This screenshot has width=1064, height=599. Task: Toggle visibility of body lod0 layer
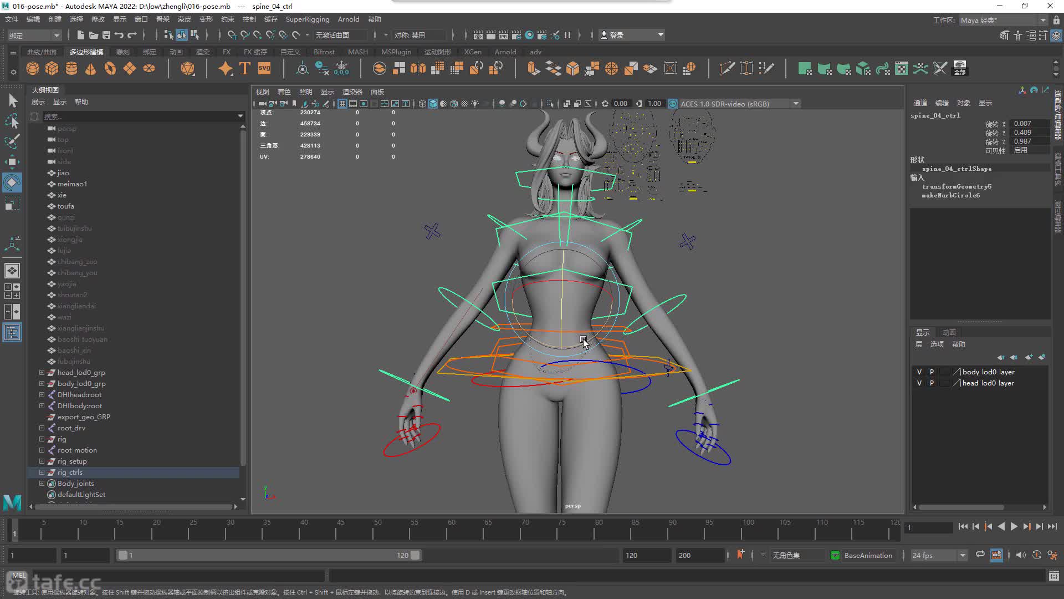[919, 372]
